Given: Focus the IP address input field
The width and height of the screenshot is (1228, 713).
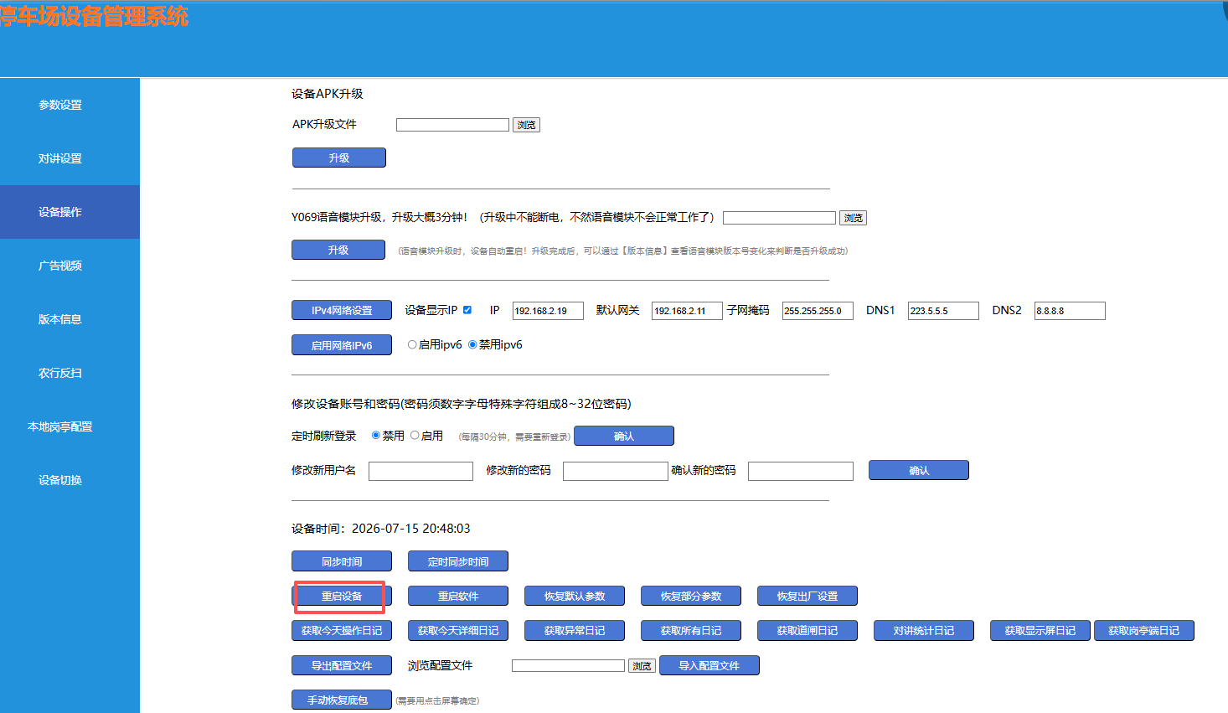Looking at the screenshot, I should click(x=548, y=311).
